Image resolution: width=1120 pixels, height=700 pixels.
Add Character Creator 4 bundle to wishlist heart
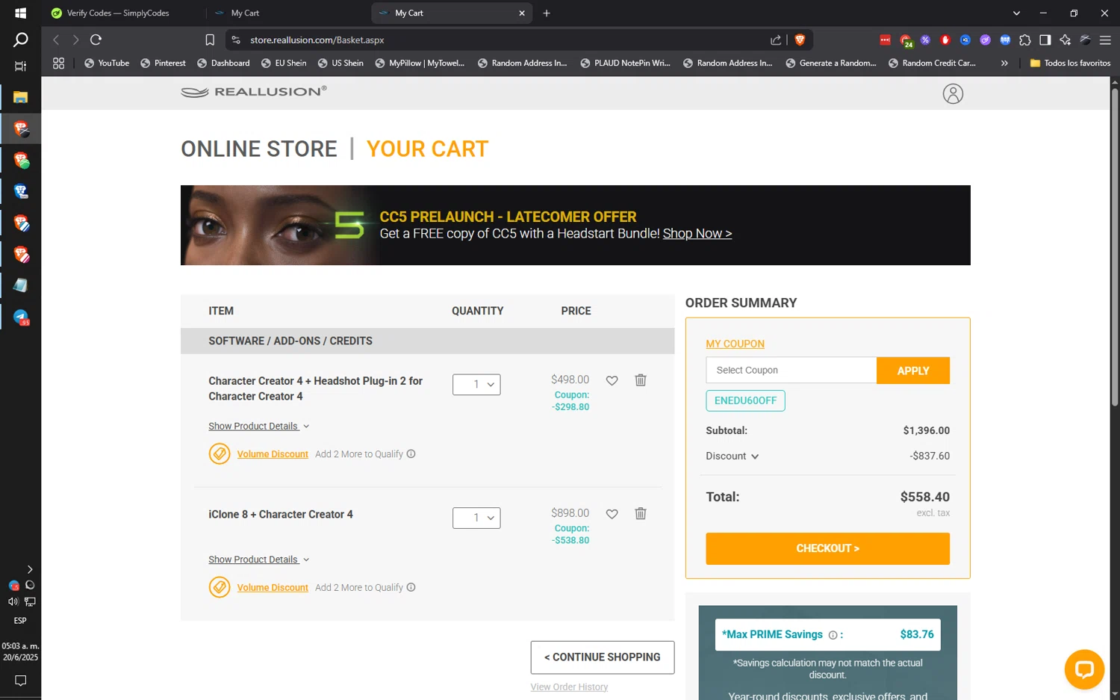[x=612, y=380]
